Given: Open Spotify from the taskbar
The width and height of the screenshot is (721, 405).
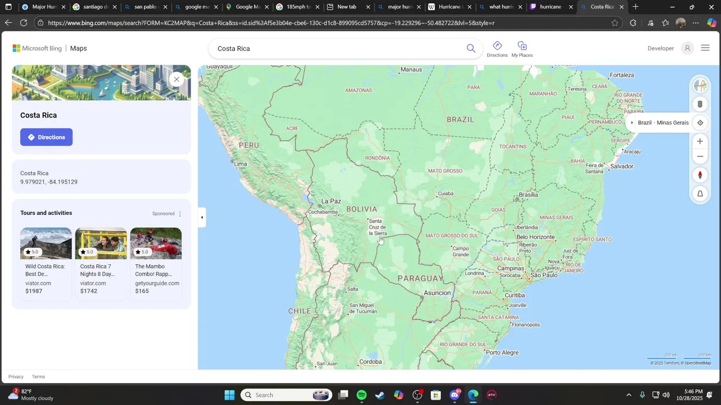Looking at the screenshot, I should [362, 395].
